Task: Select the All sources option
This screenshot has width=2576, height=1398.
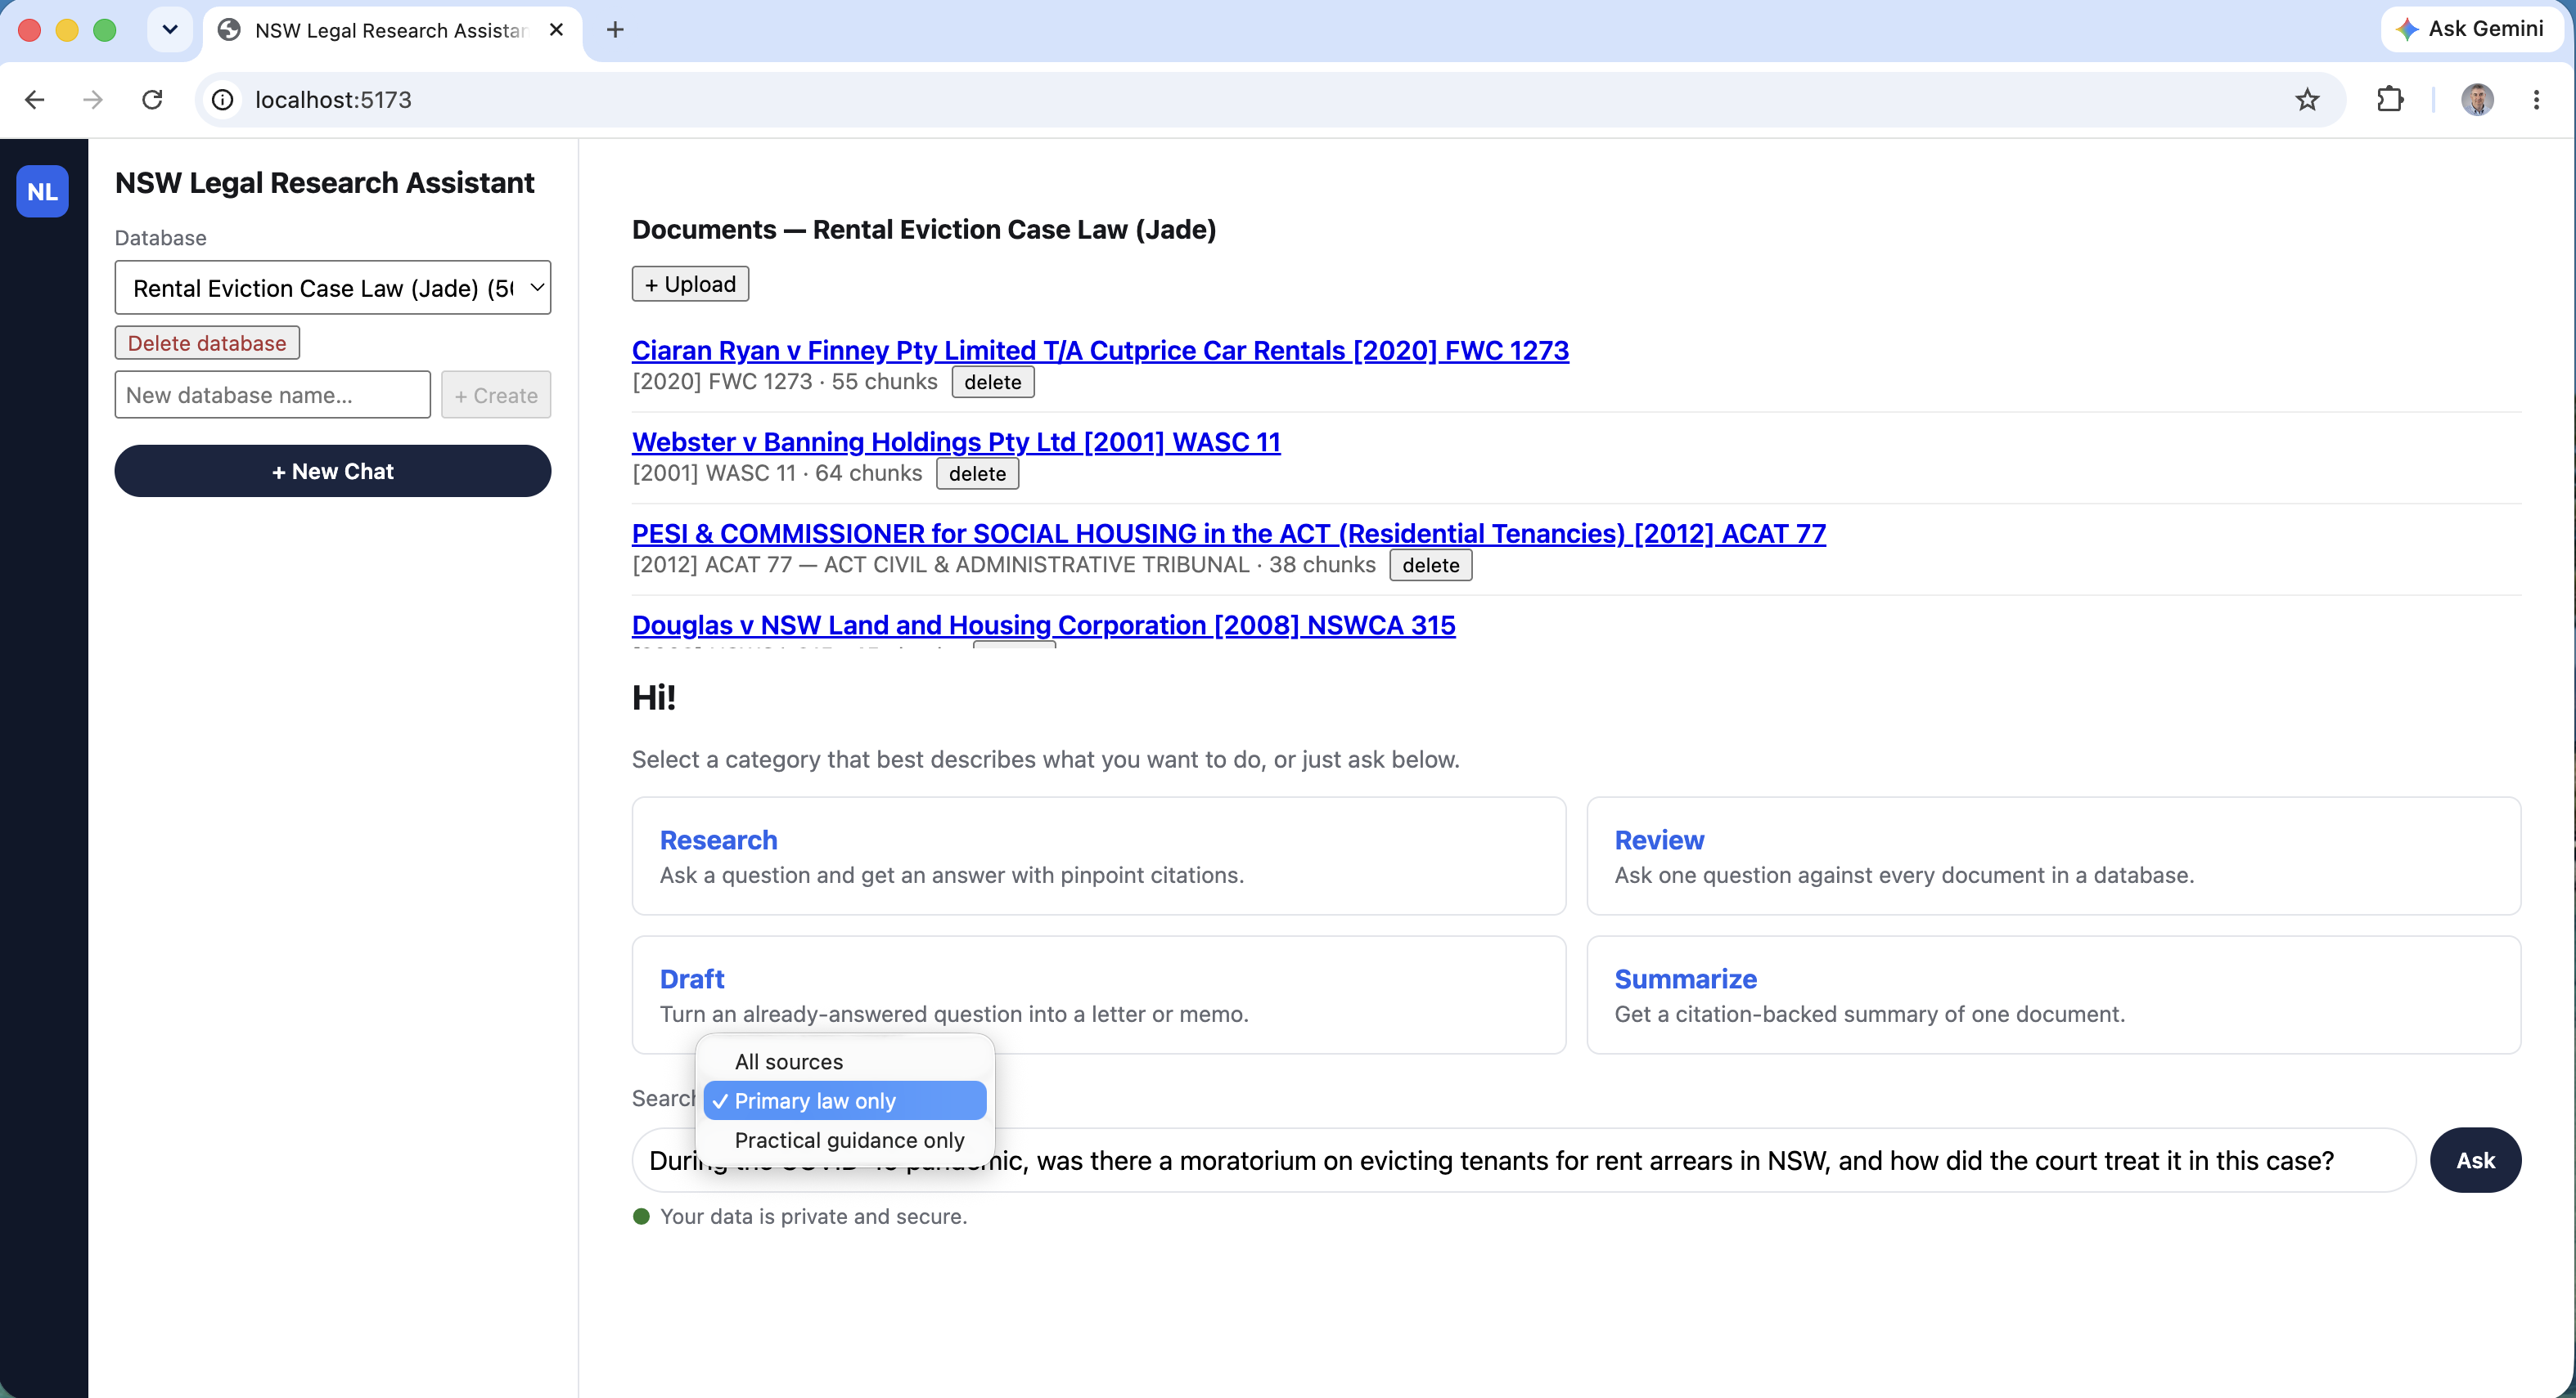Action: click(845, 1061)
